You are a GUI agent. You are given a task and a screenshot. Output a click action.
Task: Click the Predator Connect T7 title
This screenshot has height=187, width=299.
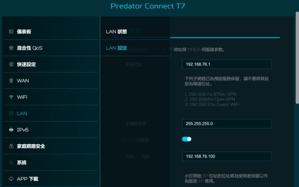(x=148, y=6)
